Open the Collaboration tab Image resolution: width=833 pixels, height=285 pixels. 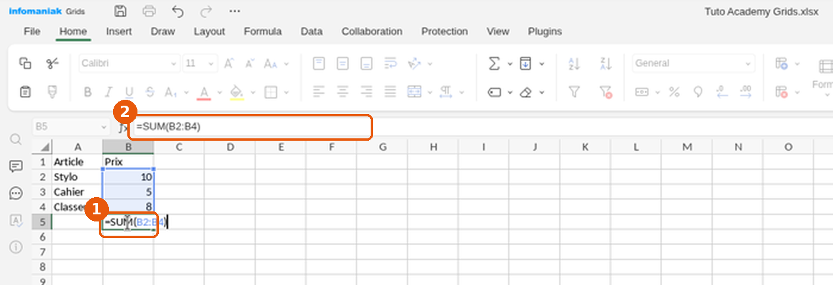(372, 31)
